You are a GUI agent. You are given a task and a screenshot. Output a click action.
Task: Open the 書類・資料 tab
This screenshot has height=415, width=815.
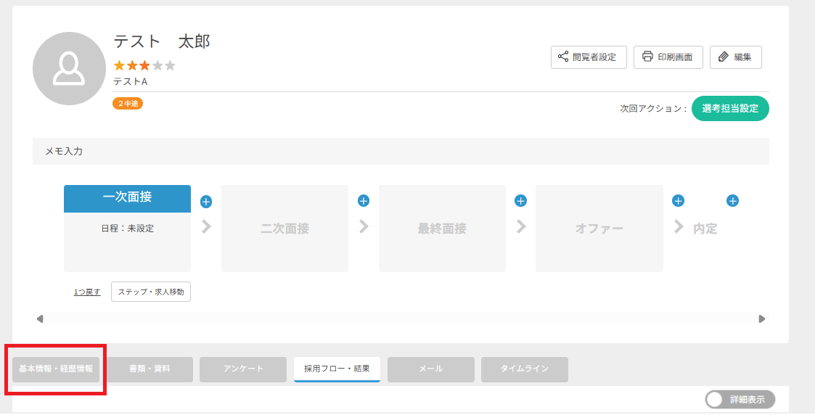coord(150,369)
